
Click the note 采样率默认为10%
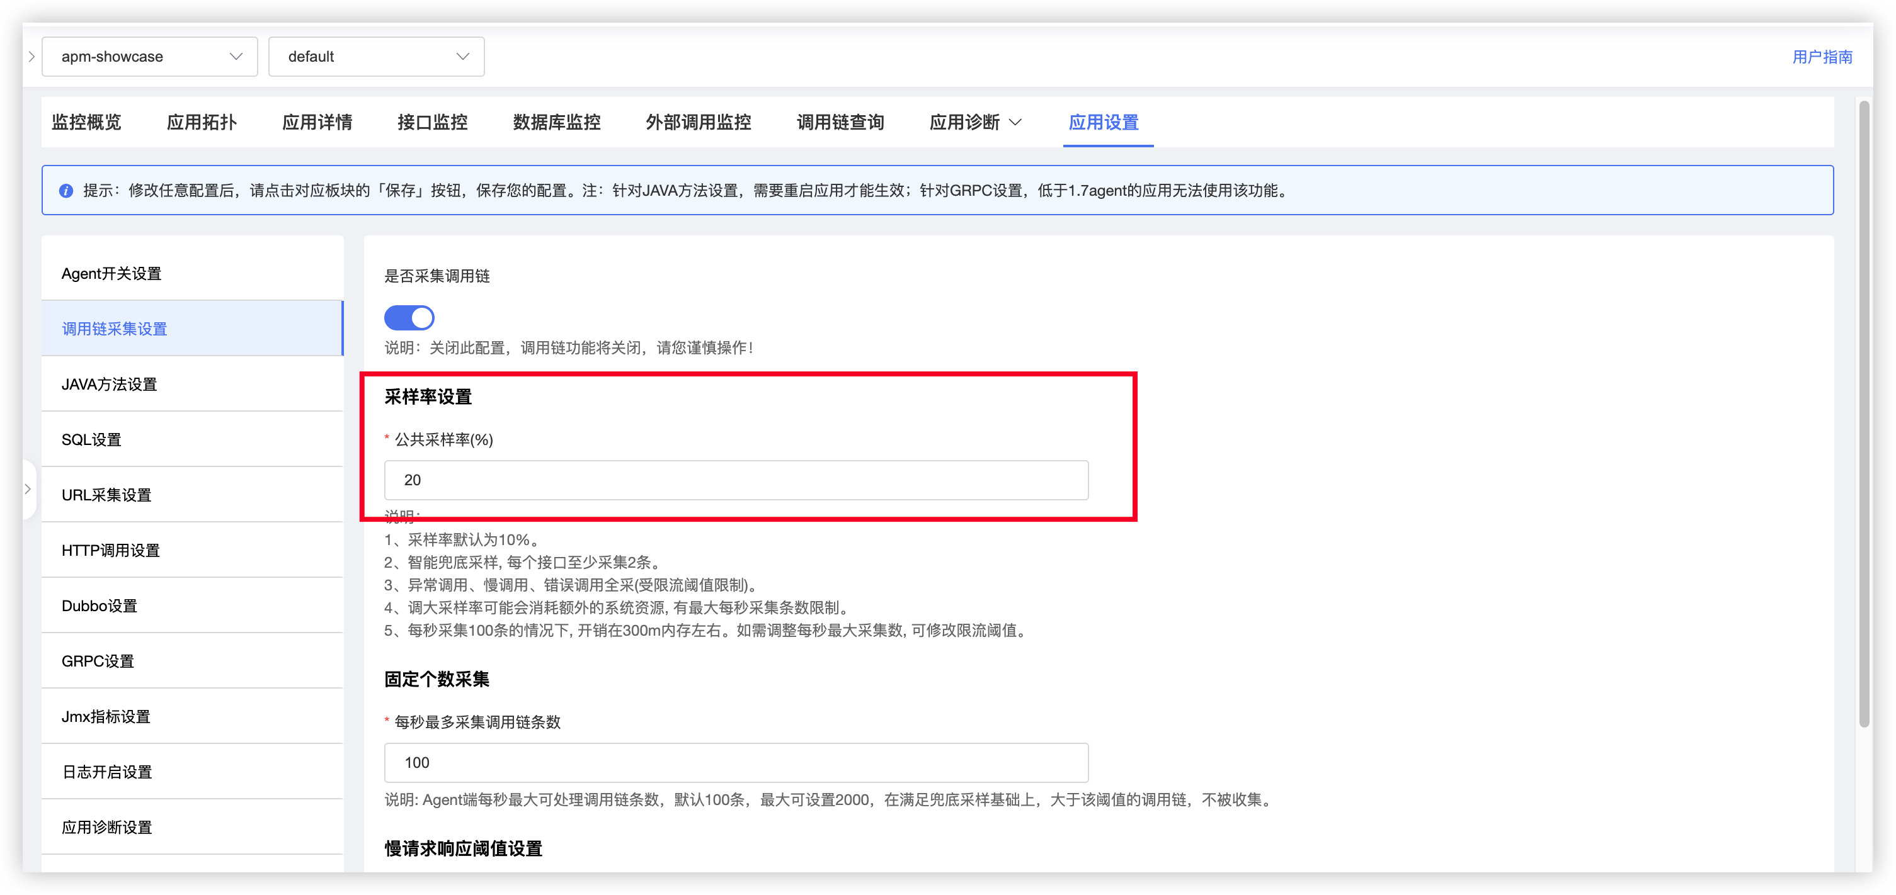click(464, 540)
